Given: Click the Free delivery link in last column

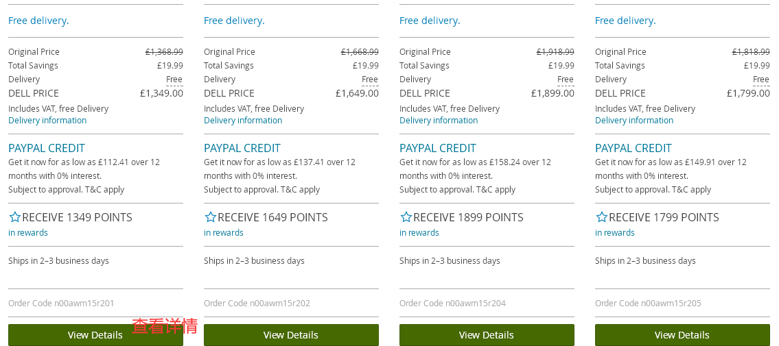Looking at the screenshot, I should (625, 21).
